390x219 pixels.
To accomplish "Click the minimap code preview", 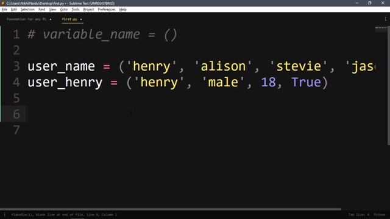I will pyautogui.click(x=381, y=27).
